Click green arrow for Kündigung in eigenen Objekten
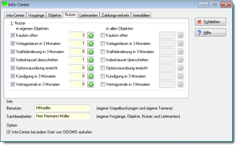The width and height of the screenshot is (238, 147). point(90,76)
